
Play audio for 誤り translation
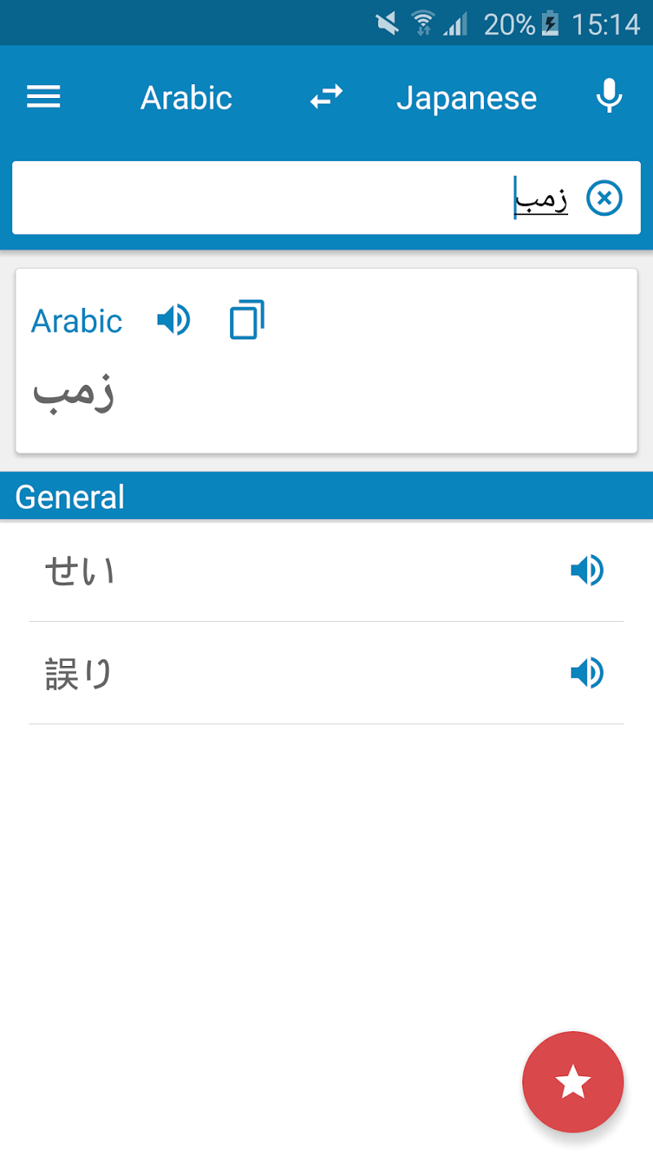point(586,673)
